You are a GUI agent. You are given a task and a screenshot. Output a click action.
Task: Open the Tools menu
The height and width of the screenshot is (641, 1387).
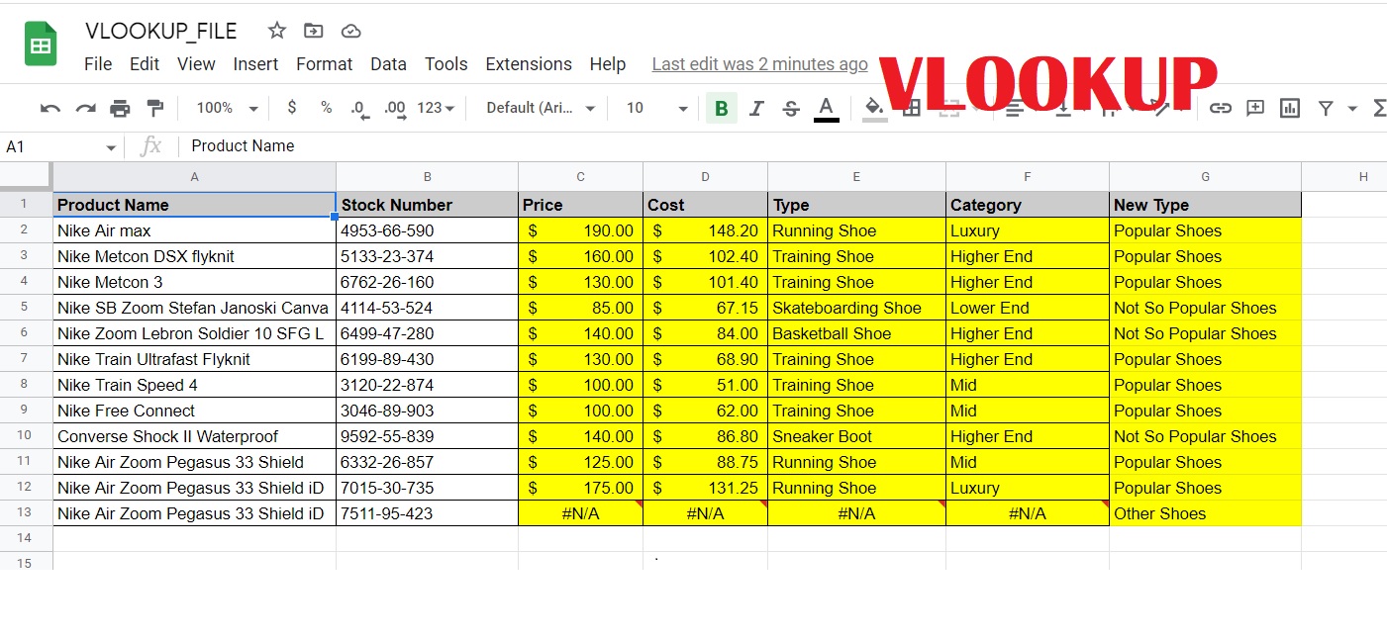[x=446, y=64]
